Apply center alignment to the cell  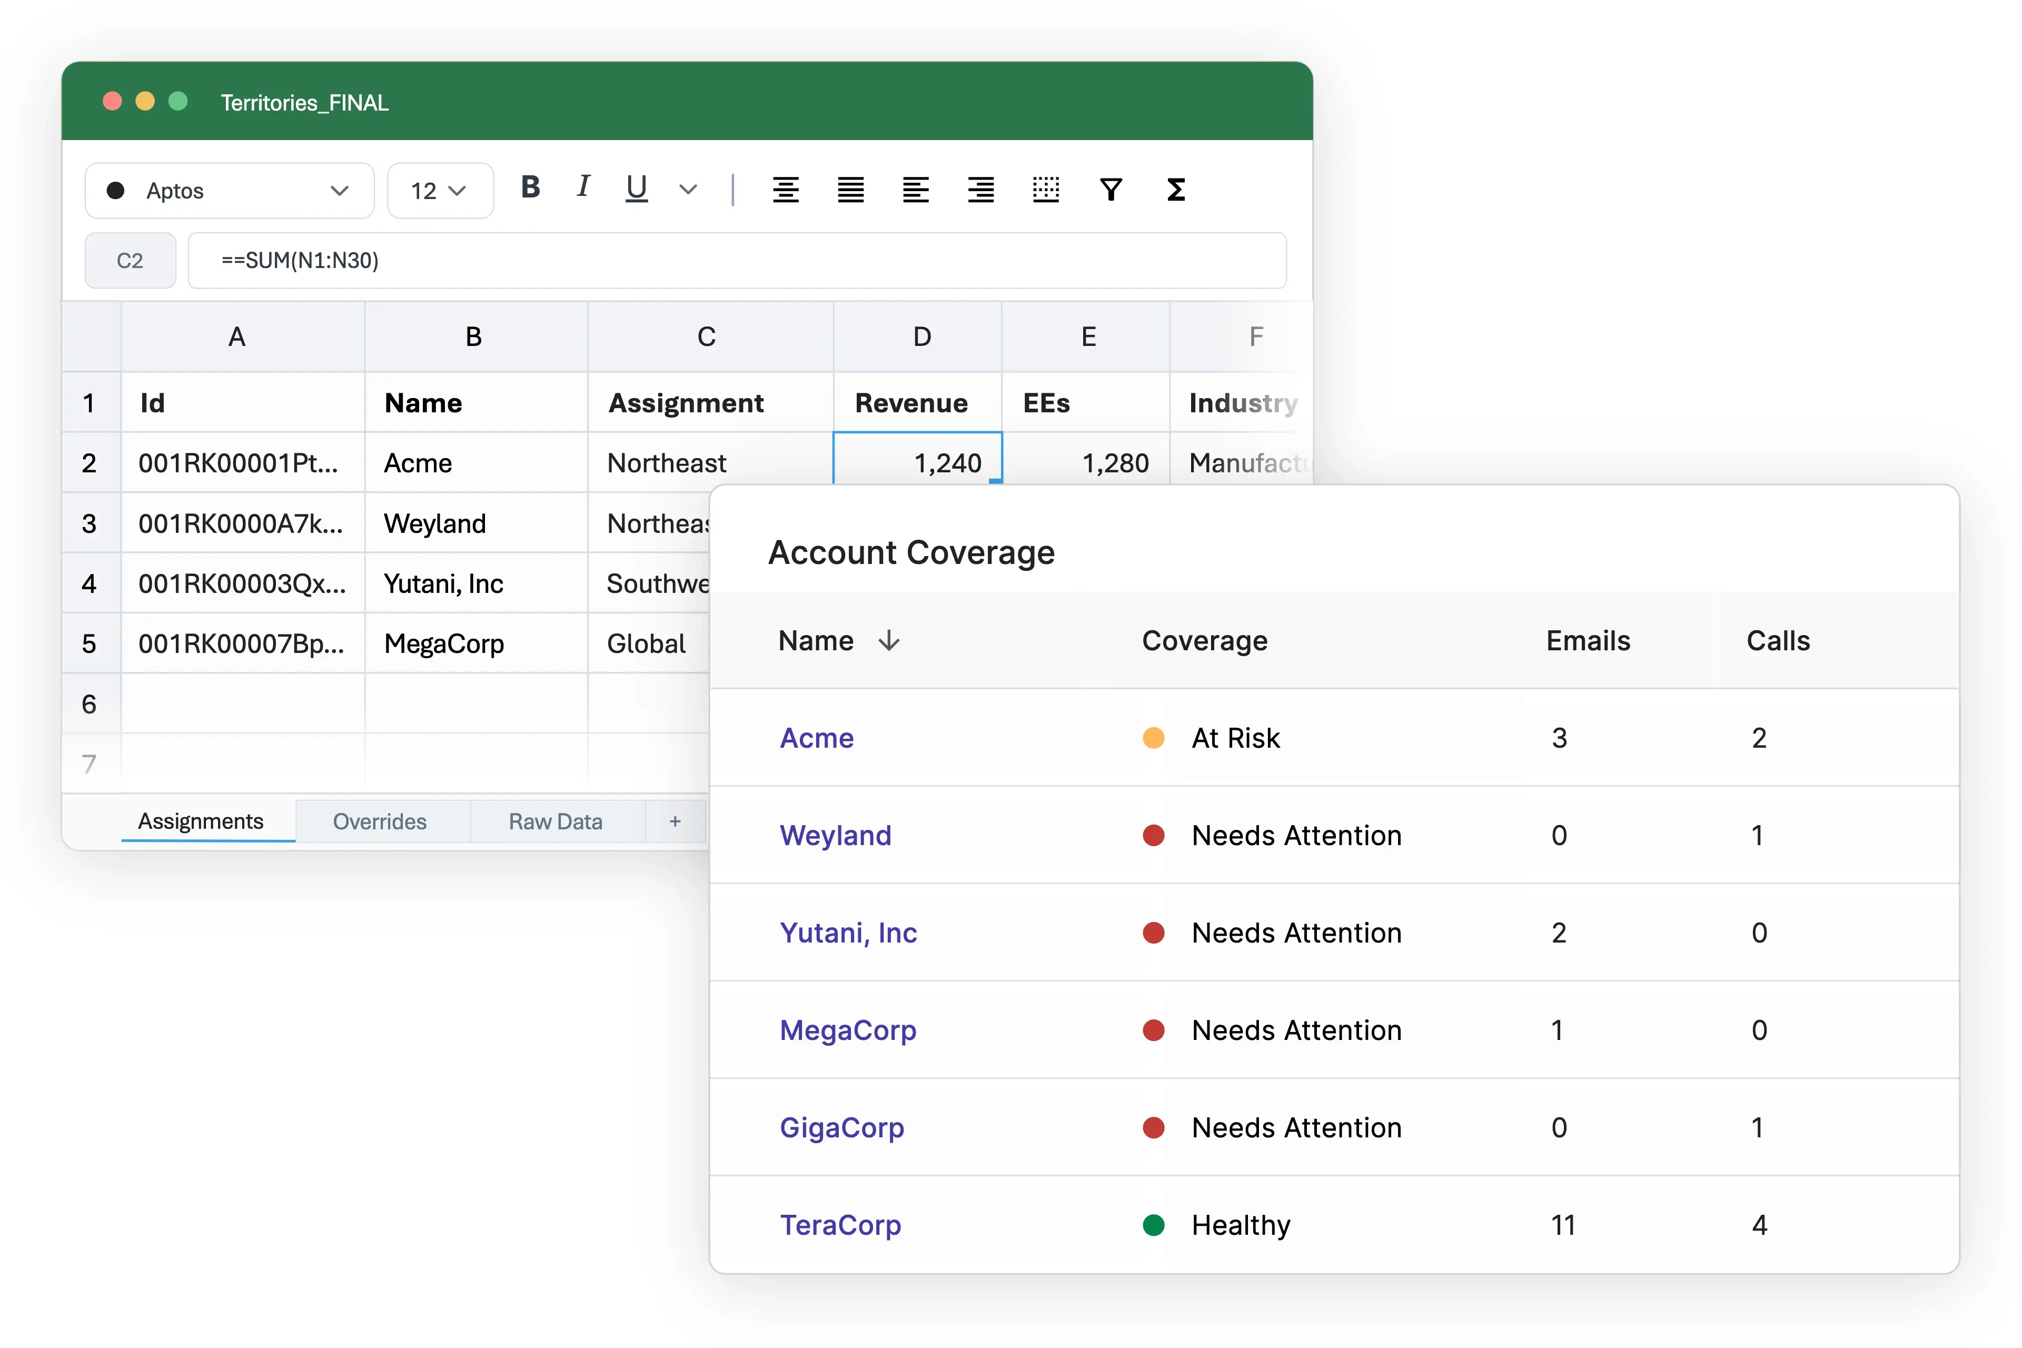tap(785, 190)
